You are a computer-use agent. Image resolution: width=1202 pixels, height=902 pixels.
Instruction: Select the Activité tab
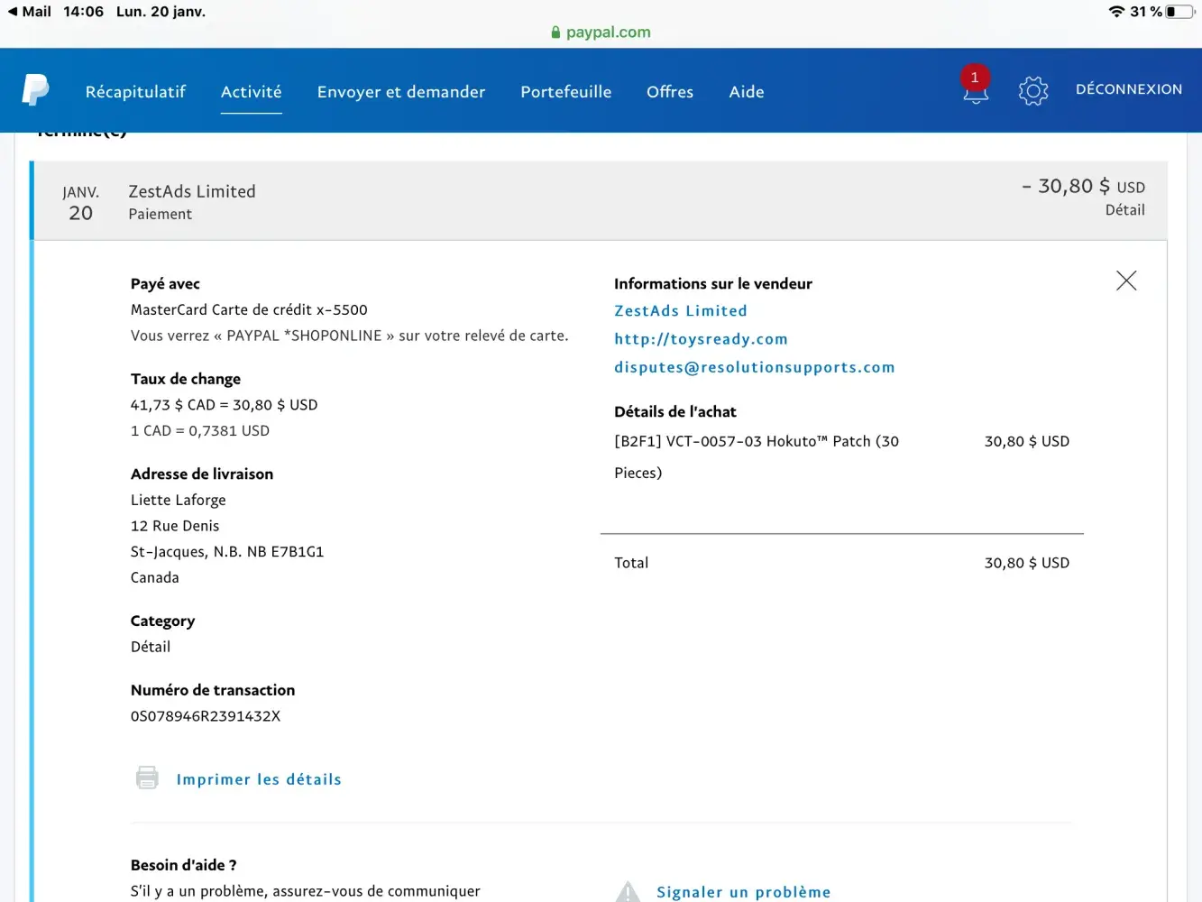(251, 92)
